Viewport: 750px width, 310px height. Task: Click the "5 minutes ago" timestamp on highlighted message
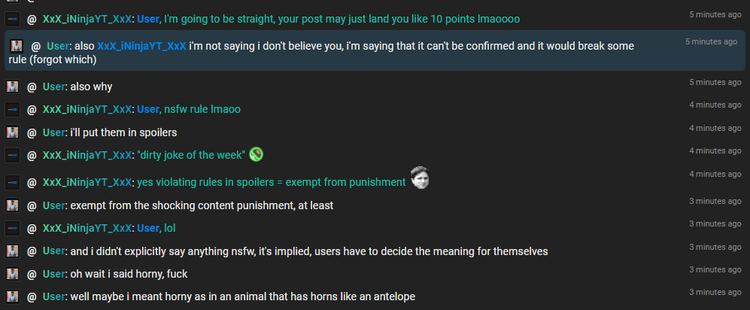click(x=711, y=41)
